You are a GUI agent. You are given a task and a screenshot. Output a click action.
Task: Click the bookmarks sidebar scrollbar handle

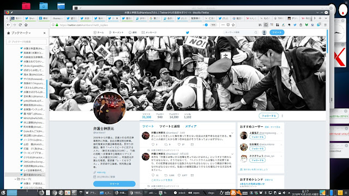click(x=47, y=89)
